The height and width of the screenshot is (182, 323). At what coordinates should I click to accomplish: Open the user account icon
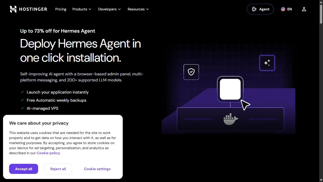[x=304, y=9]
